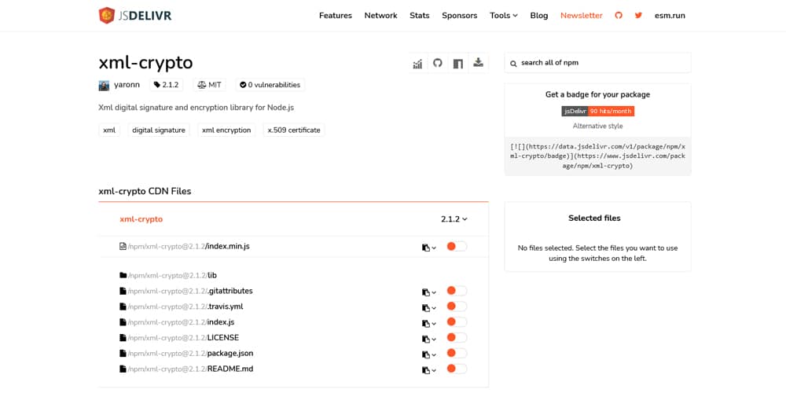The height and width of the screenshot is (393, 786).
Task: Click the magnifier icon in the npm search
Action: point(513,64)
